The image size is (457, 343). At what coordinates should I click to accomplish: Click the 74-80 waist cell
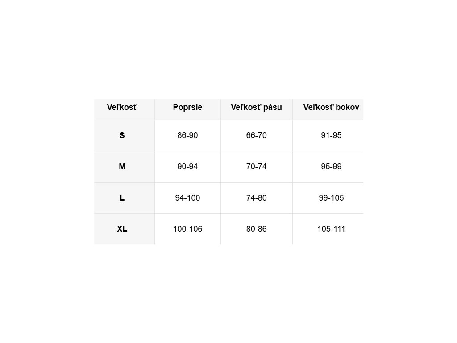257,198
